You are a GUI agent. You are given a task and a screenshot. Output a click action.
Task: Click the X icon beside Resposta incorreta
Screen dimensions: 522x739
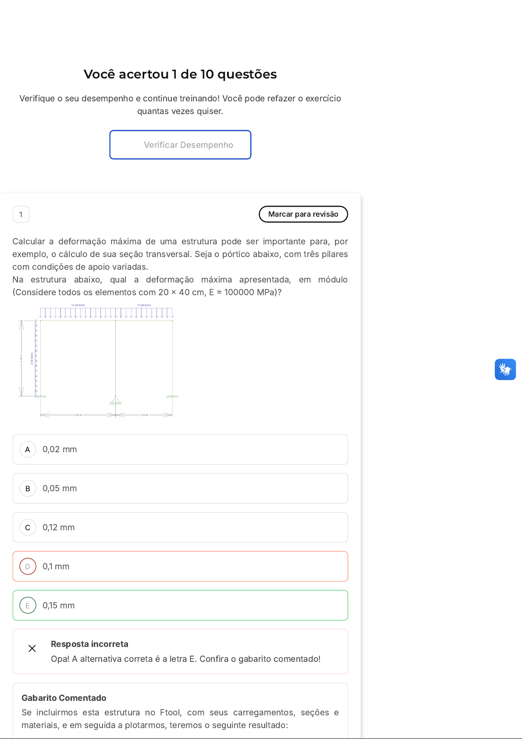pos(32,648)
